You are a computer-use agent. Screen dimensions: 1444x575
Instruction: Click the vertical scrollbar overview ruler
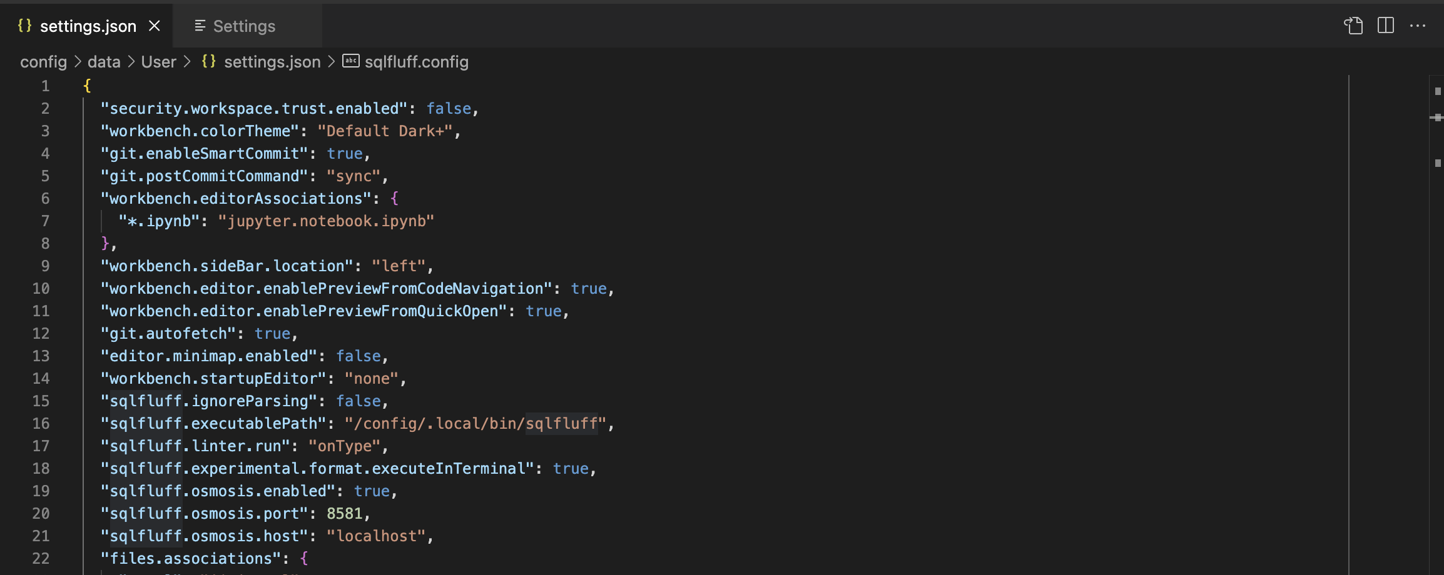pyautogui.click(x=1437, y=325)
